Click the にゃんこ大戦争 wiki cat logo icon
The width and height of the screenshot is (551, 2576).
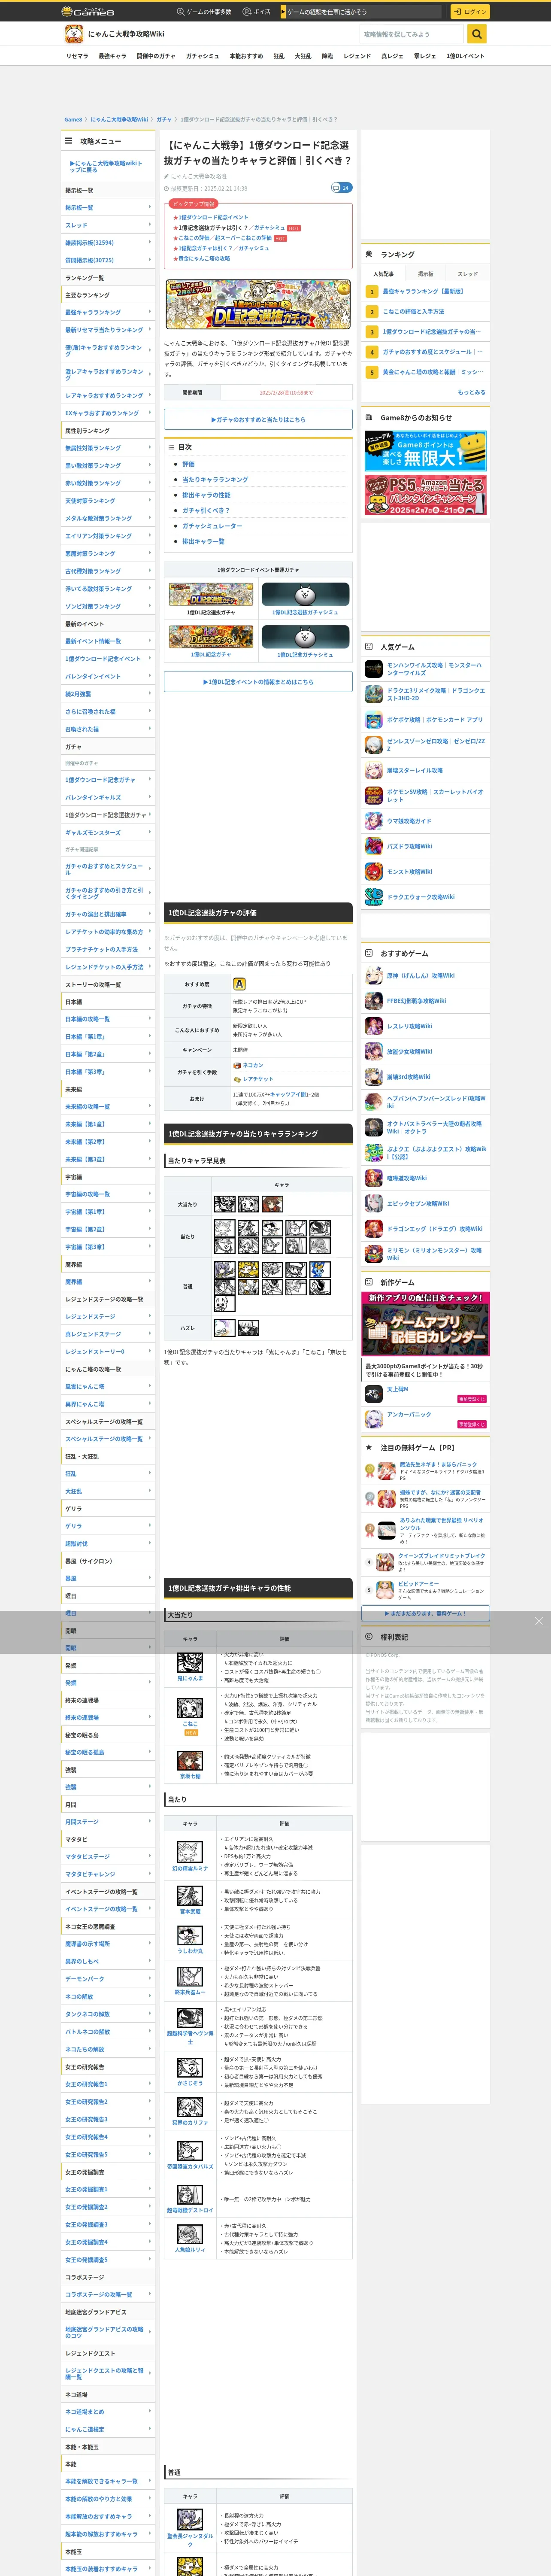point(74,34)
